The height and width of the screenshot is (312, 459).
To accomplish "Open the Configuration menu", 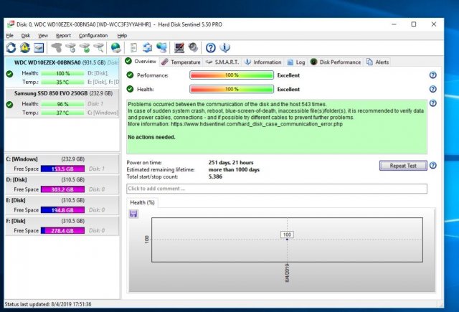I will [x=93, y=35].
